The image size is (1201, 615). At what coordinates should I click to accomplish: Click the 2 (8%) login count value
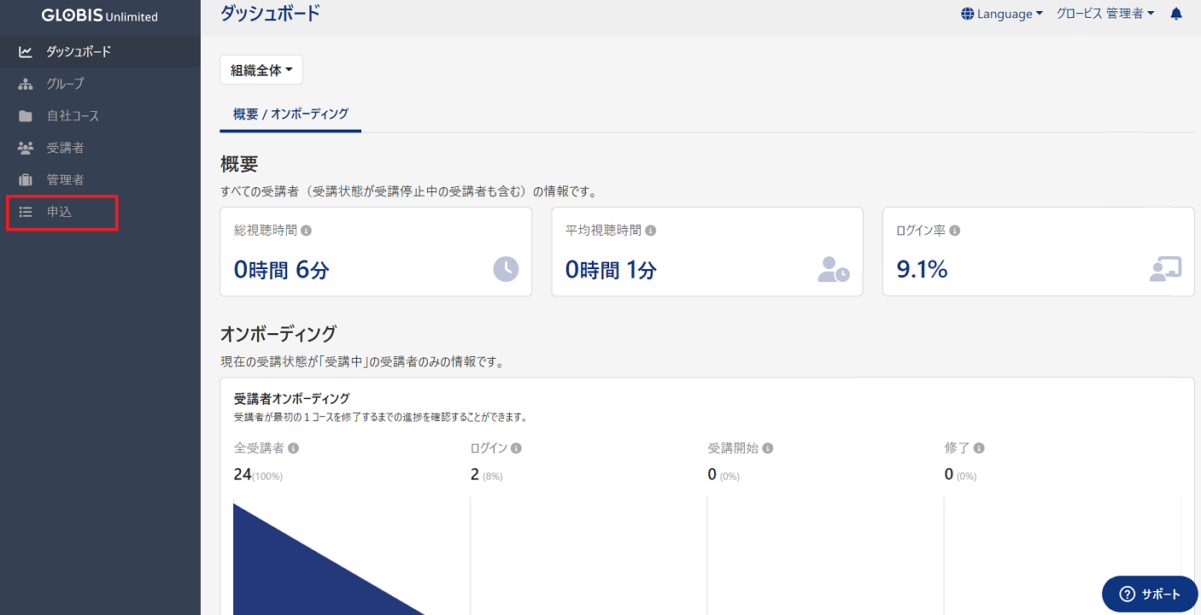[x=487, y=475]
